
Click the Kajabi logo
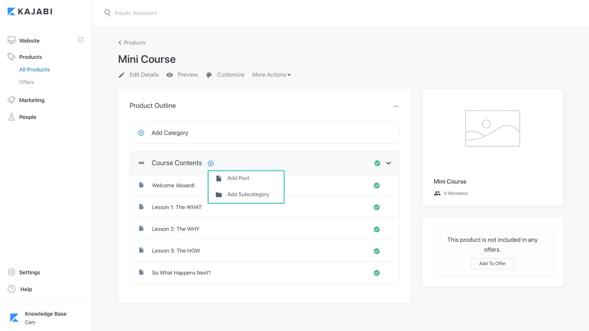pos(30,12)
